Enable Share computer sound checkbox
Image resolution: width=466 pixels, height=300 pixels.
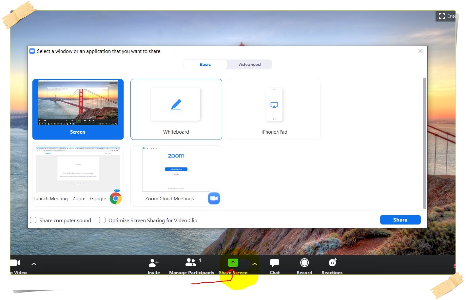click(x=33, y=220)
